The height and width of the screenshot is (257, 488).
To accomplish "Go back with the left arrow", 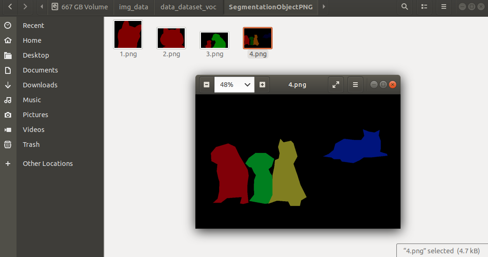I will pos(10,7).
